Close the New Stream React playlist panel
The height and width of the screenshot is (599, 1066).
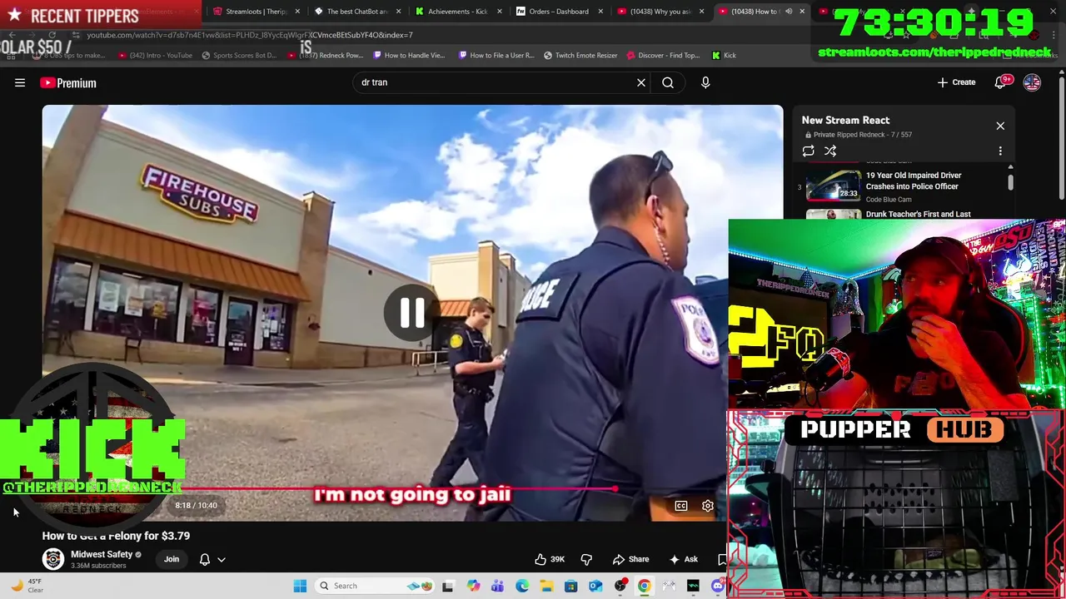tap(1000, 126)
